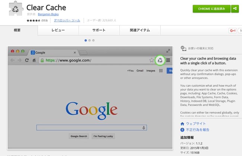Click the bookmark star icon in screenshot address bar

click(x=151, y=60)
